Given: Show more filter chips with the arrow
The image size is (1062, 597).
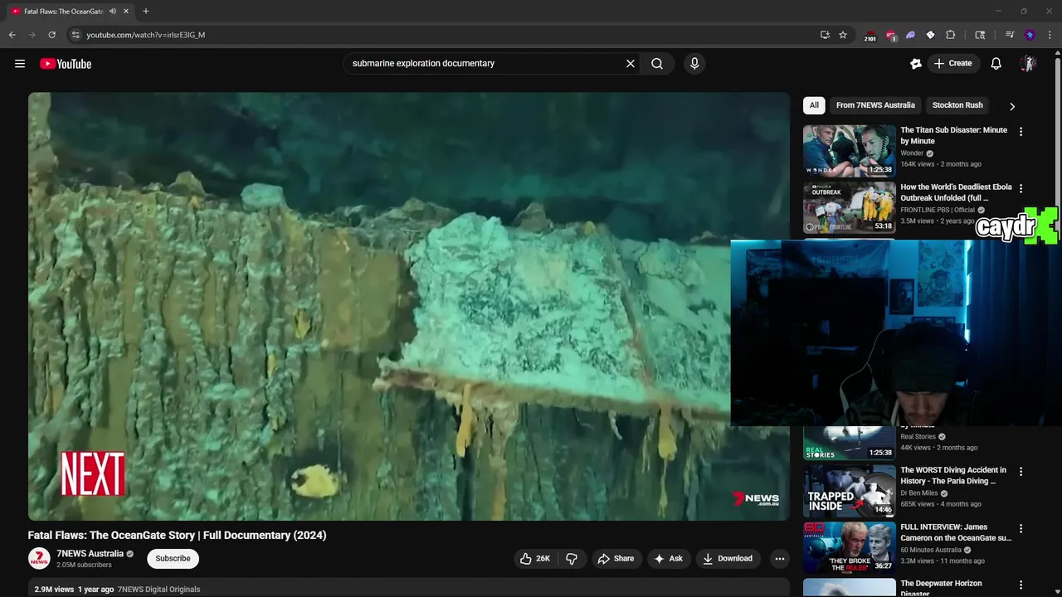Looking at the screenshot, I should pyautogui.click(x=1011, y=106).
